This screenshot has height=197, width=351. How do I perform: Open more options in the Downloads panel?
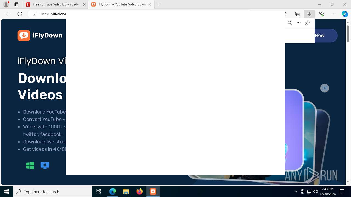pos(299,23)
